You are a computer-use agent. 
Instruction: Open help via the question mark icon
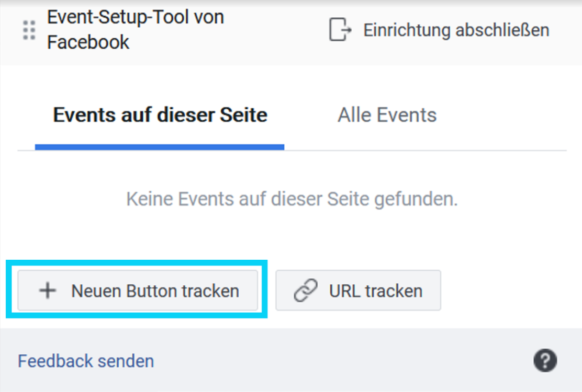click(x=545, y=360)
